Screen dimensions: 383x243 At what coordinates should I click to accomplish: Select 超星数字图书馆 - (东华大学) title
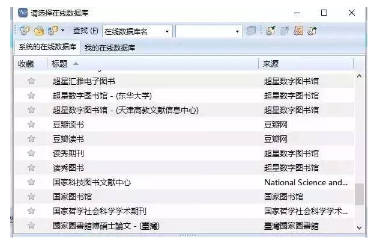[x=102, y=96]
